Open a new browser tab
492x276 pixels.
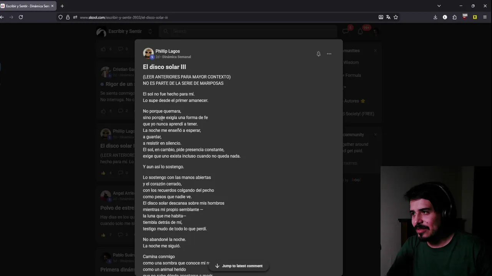click(x=62, y=6)
